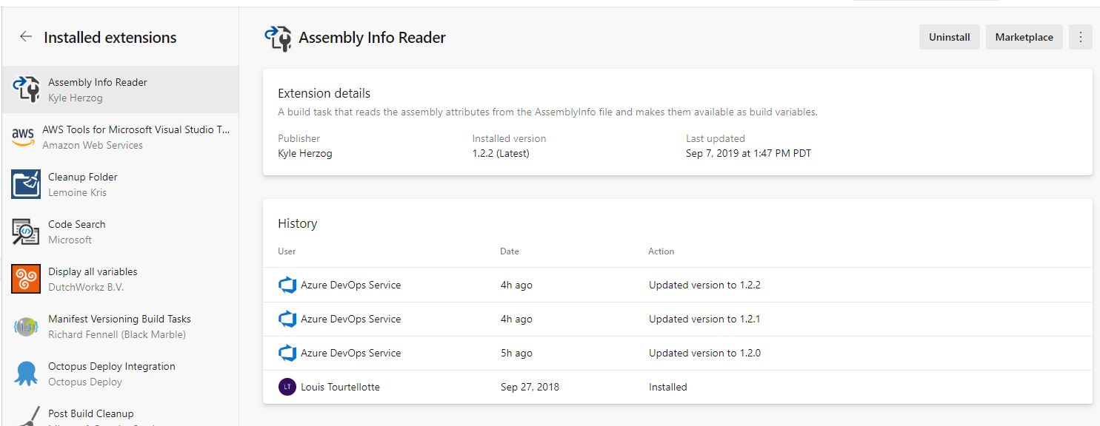The width and height of the screenshot is (1100, 426).
Task: Click Louis Tourtellotte's LT avatar
Action: (x=287, y=387)
